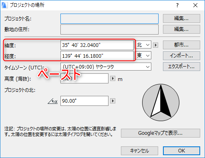Screen dimensions: 205x158
Task: Click the longitude (経度) value field
Action: coord(97,56)
